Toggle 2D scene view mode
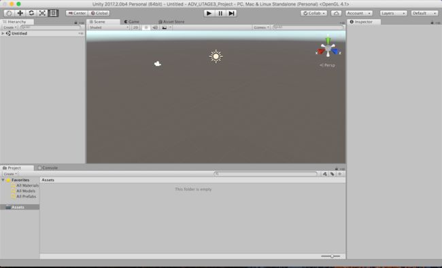The image size is (442, 268). coord(135,28)
